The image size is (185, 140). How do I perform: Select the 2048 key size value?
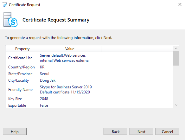coord(44,99)
